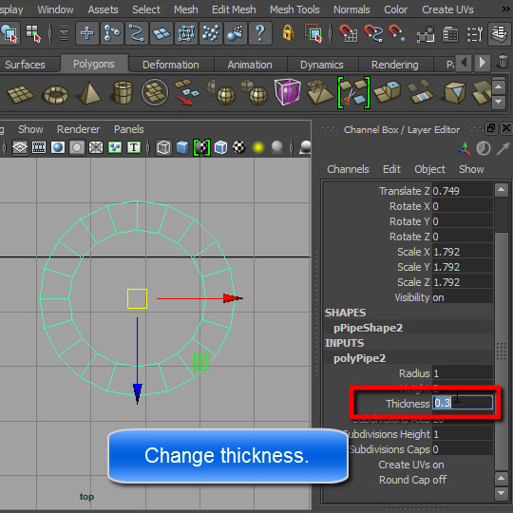Click the Scale X value 1.792
Viewport: 513px width, 513px height.
point(463,252)
